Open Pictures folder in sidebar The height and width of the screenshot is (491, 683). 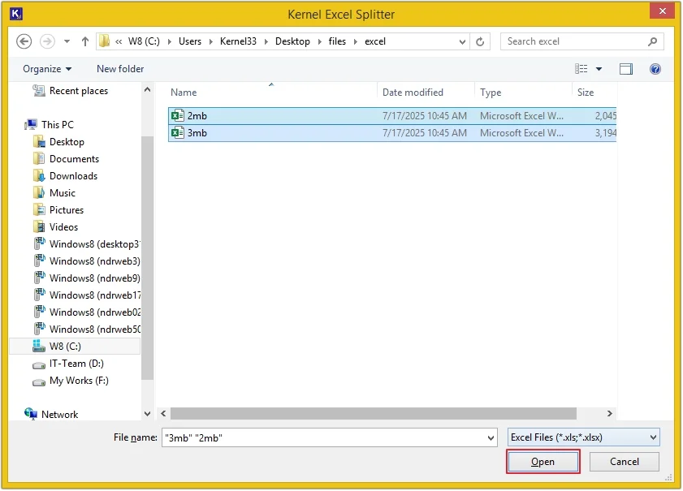pos(58,210)
